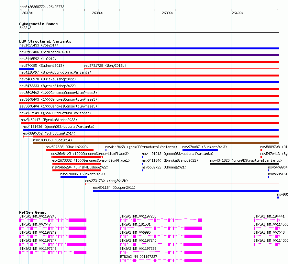The width and height of the screenshot is (288, 264).
Task: Click the nsv5685161 variant label
Action: pos(278,174)
